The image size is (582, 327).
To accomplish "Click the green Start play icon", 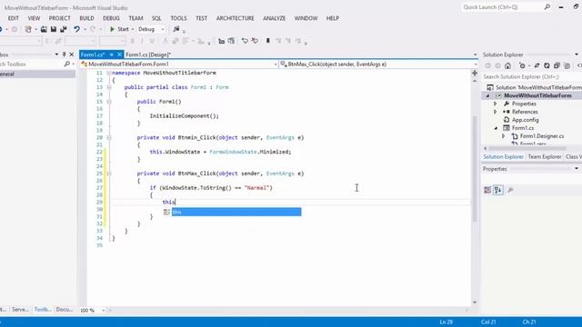I will point(112,29).
